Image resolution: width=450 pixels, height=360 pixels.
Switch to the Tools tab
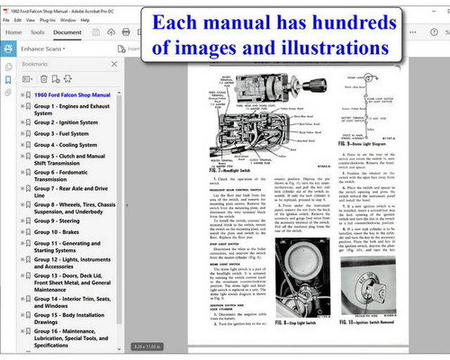click(x=38, y=32)
